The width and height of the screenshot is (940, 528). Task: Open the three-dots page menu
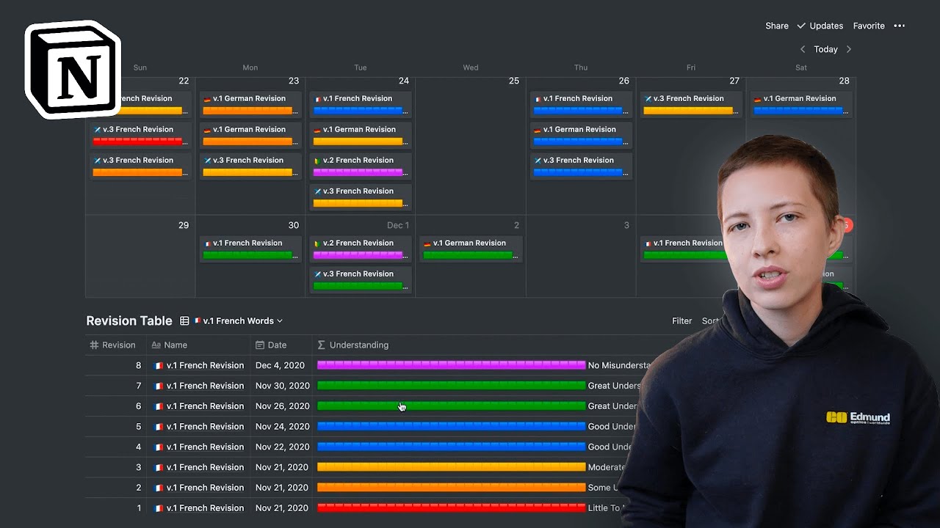click(x=899, y=26)
